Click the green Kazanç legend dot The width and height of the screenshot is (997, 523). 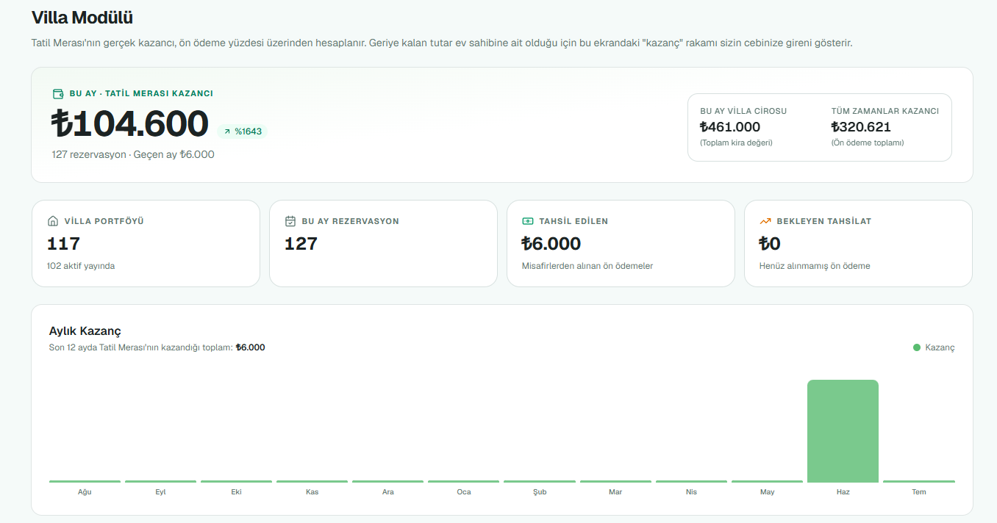point(917,347)
